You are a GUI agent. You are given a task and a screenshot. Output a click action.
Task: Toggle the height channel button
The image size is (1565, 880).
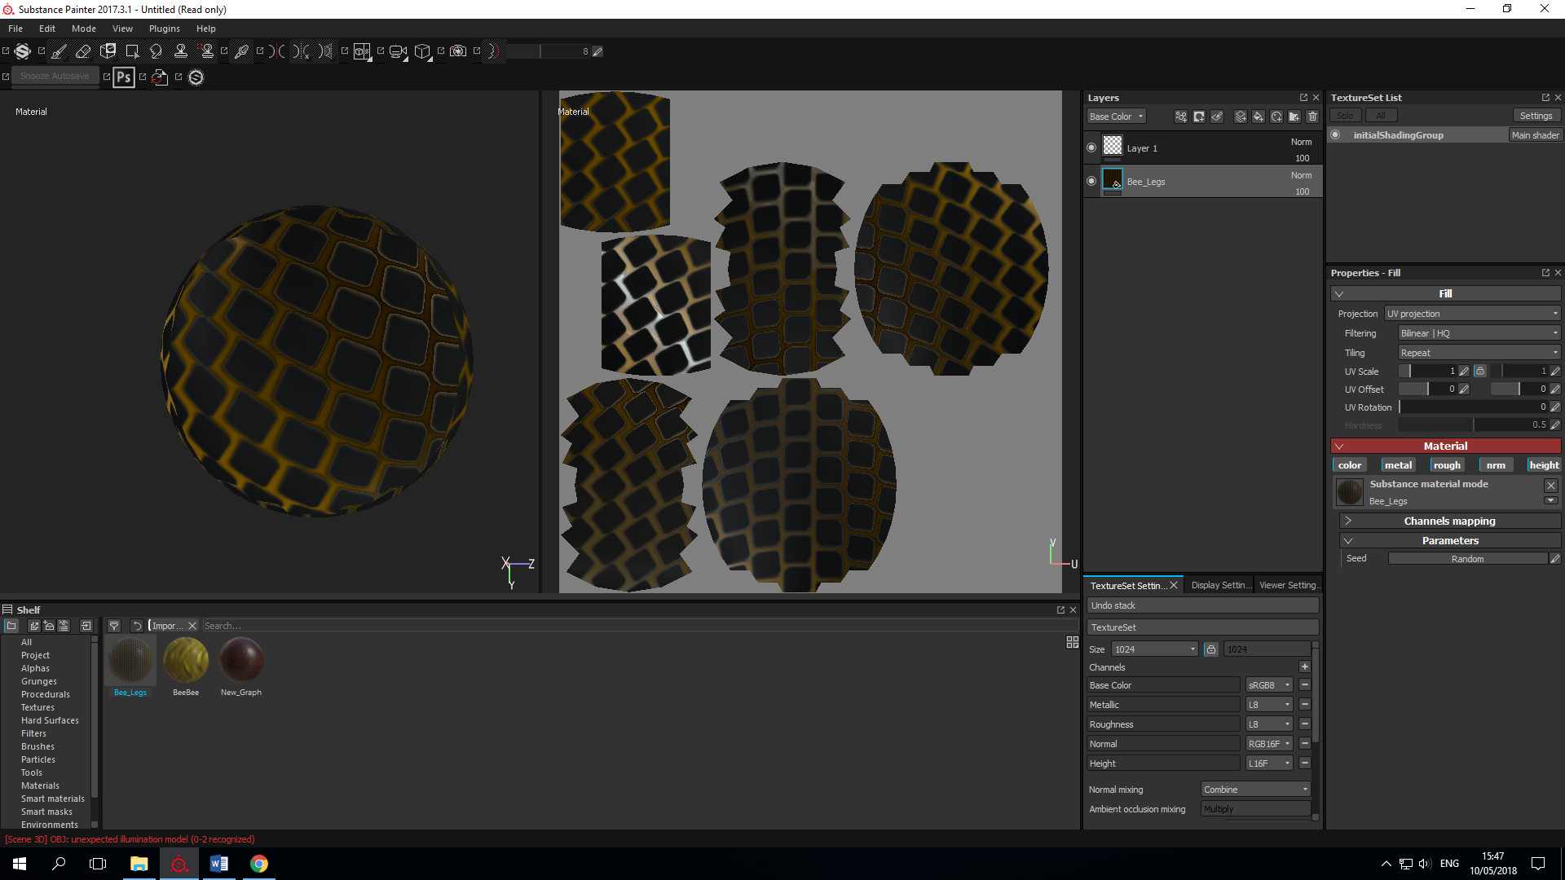[1544, 465]
